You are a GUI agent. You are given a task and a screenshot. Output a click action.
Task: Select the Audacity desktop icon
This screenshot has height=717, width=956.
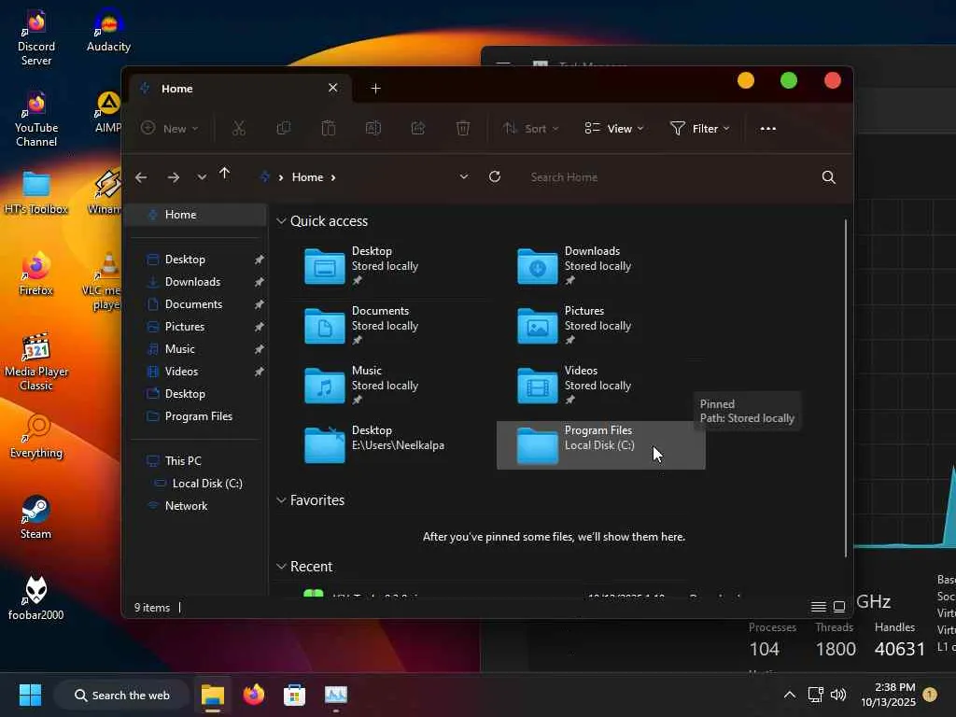pos(108,31)
